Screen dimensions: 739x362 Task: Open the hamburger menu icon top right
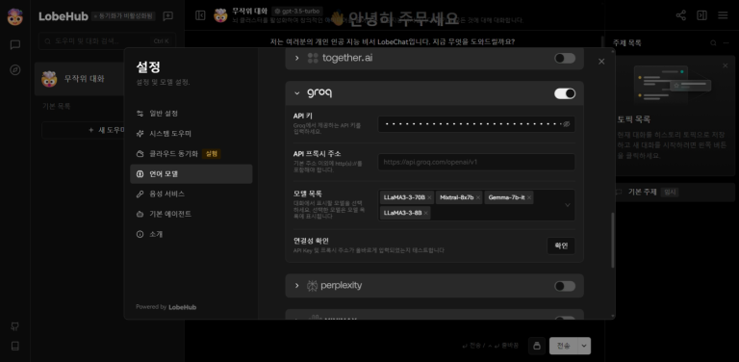click(723, 15)
